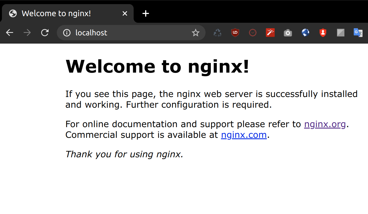Click the globe favicon on the tab
This screenshot has width=368, height=214.
point(13,13)
